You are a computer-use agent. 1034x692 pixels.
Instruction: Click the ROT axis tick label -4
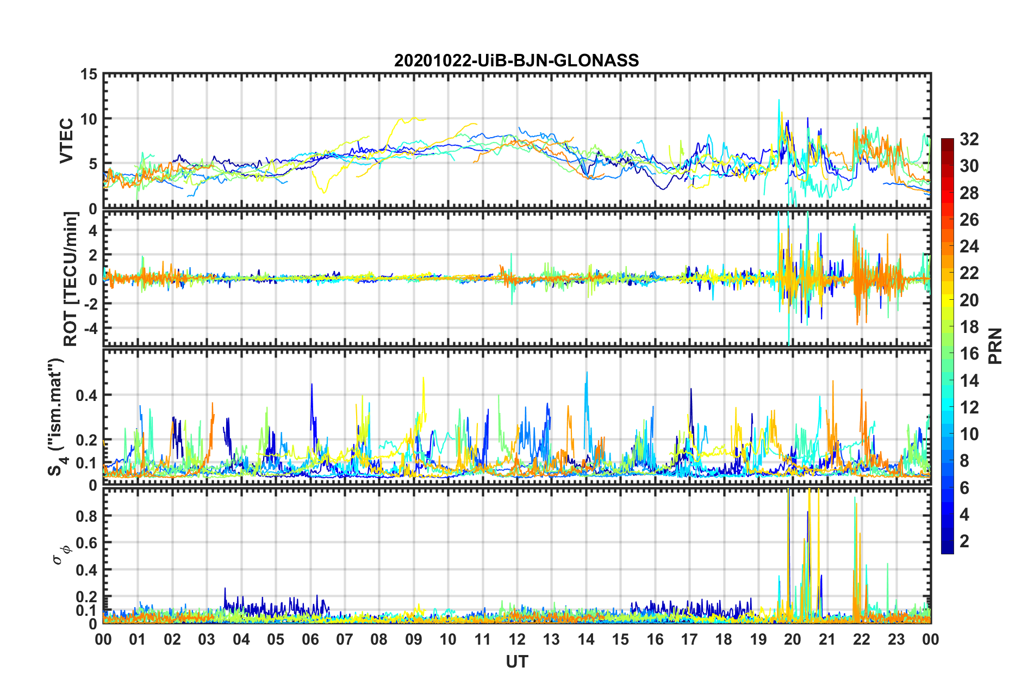coord(90,329)
